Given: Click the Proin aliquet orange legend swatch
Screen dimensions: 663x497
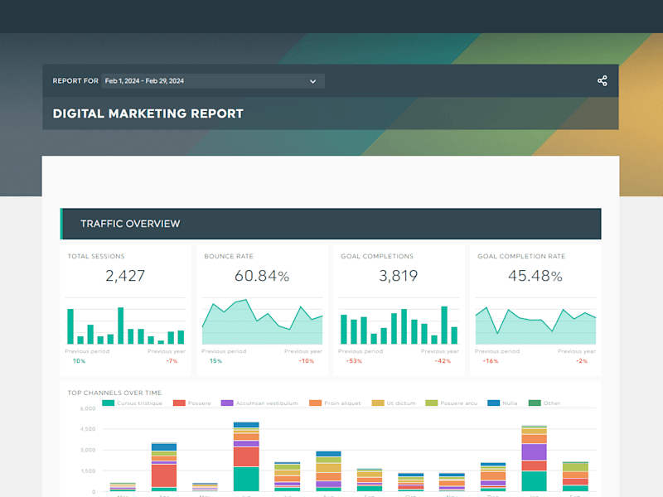Looking at the screenshot, I should (x=316, y=403).
